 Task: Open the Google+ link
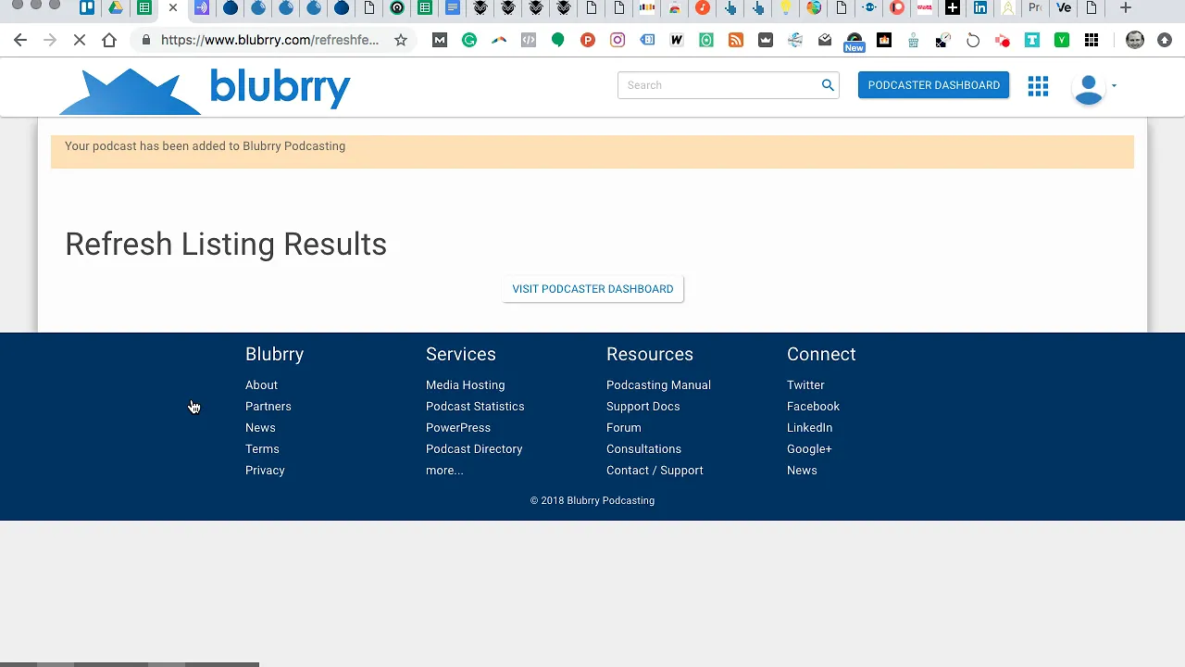coord(809,449)
